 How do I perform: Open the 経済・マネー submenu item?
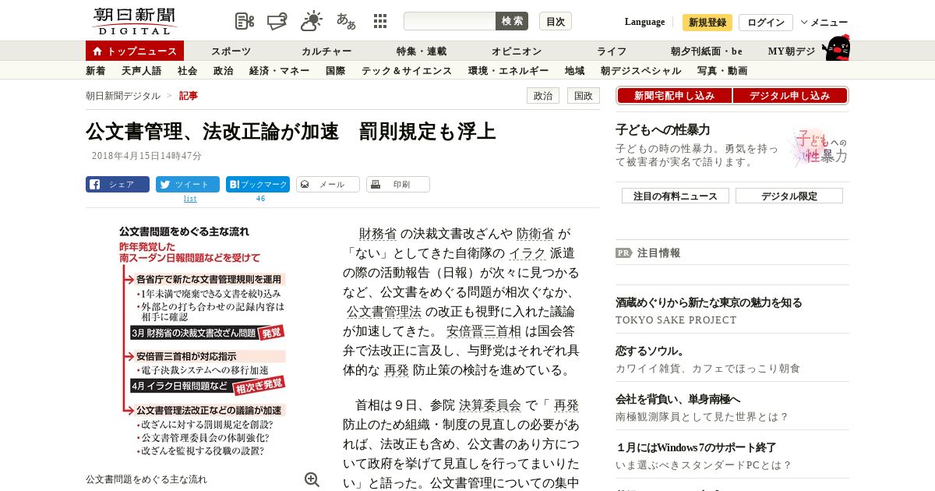tap(279, 70)
